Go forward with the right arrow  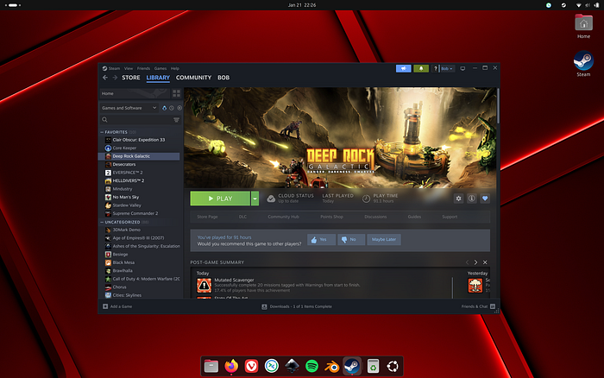pos(115,78)
